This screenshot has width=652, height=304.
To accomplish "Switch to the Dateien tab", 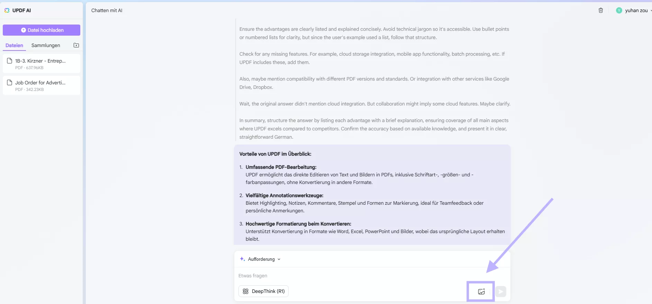I will (x=14, y=45).
